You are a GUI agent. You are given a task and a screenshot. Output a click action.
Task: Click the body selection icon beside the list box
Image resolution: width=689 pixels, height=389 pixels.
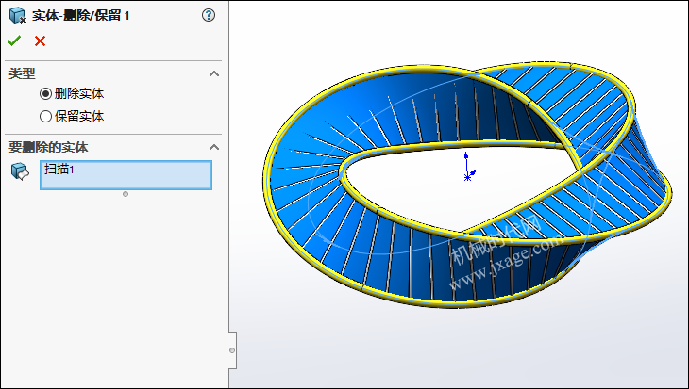(x=20, y=171)
